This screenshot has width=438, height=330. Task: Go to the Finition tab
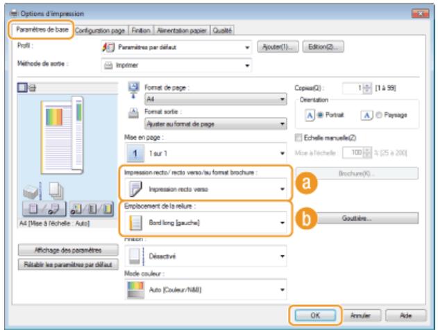pos(141,31)
